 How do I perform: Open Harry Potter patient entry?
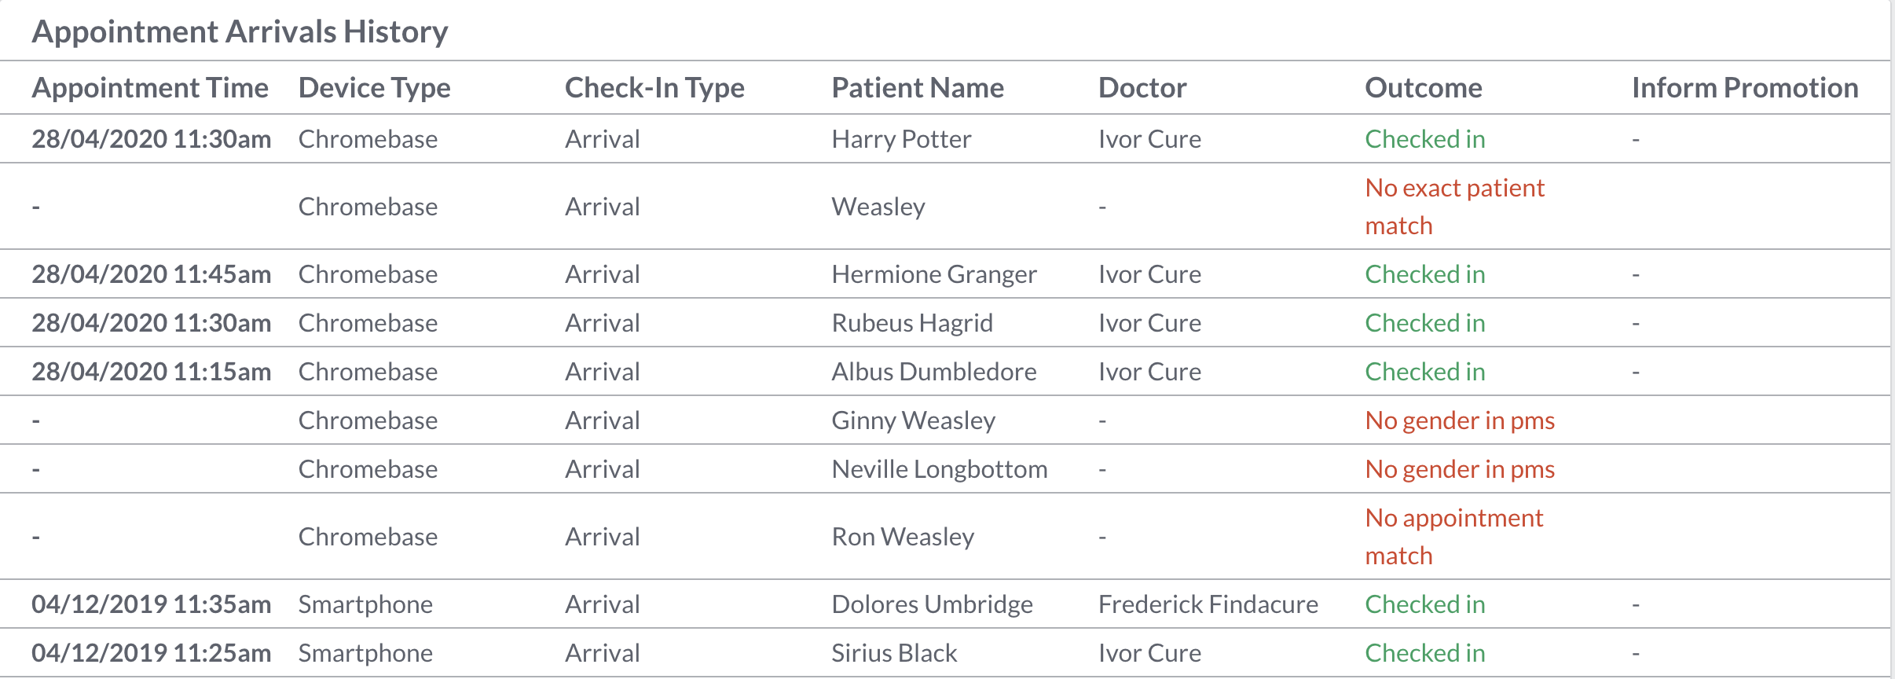tap(901, 139)
